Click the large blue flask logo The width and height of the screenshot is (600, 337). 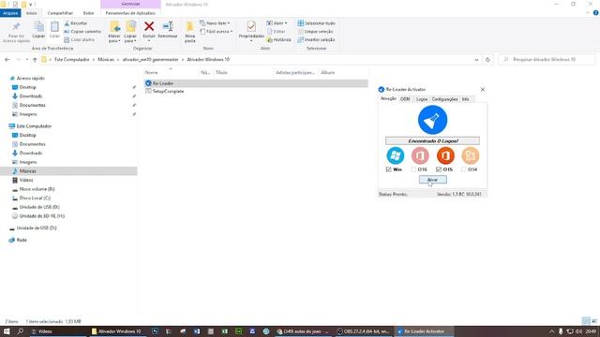(x=432, y=120)
